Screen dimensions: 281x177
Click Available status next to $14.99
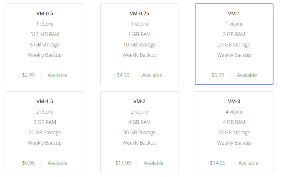coord(248,163)
